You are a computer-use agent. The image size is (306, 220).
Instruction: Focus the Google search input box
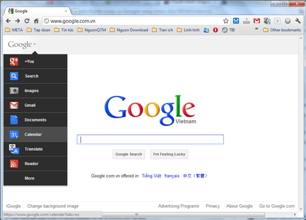[150, 140]
